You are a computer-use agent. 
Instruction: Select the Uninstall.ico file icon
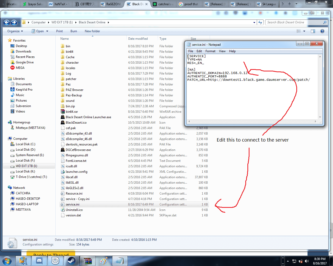click(63, 210)
